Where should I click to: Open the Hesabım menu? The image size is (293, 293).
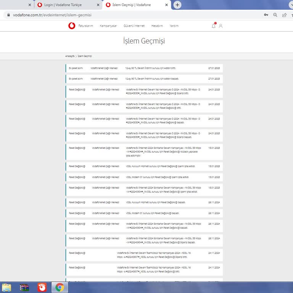point(157,26)
